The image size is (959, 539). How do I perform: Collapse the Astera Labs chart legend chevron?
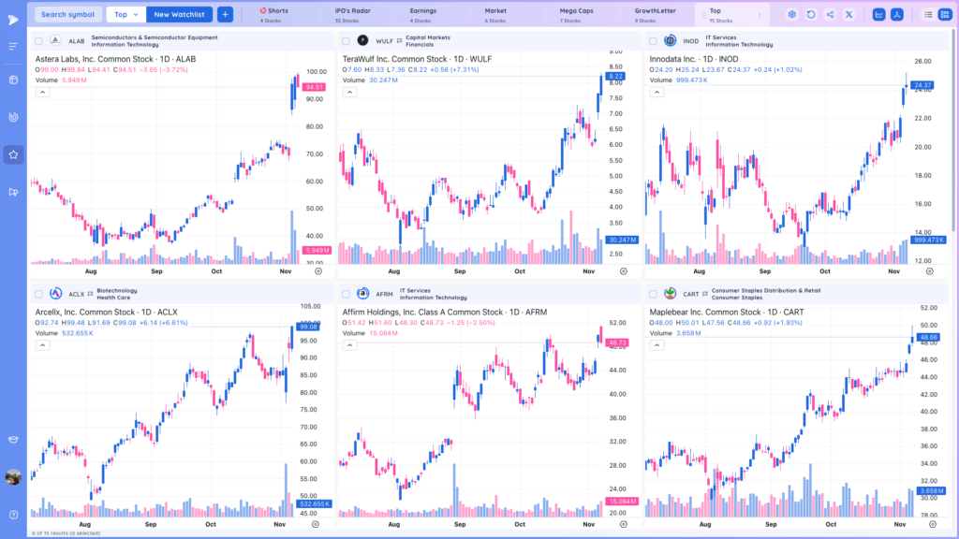[x=42, y=93]
